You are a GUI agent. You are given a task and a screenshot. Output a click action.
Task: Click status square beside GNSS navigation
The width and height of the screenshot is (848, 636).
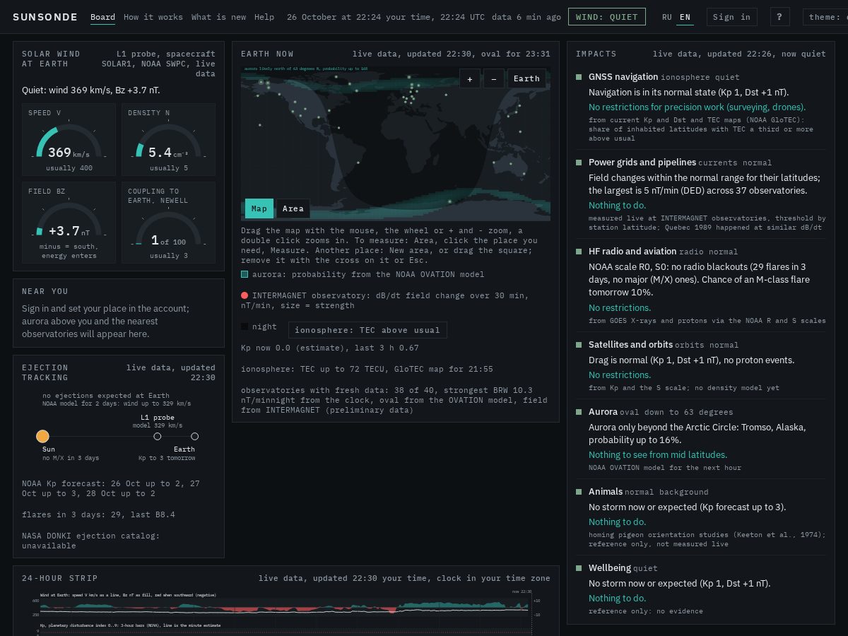[579, 77]
